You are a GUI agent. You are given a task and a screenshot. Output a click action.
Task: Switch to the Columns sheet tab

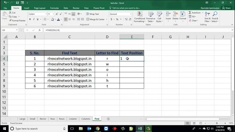[x=86, y=119]
